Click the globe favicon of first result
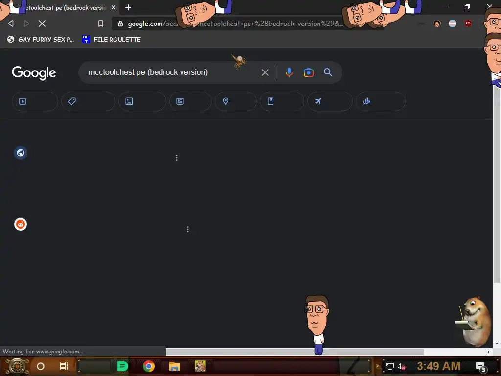 pyautogui.click(x=21, y=153)
